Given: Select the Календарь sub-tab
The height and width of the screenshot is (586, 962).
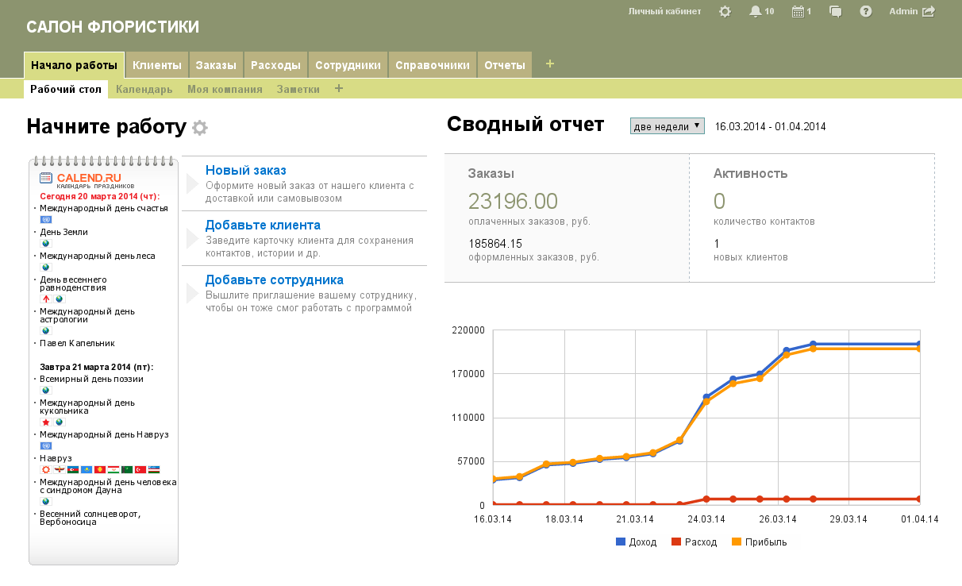Looking at the screenshot, I should point(144,90).
